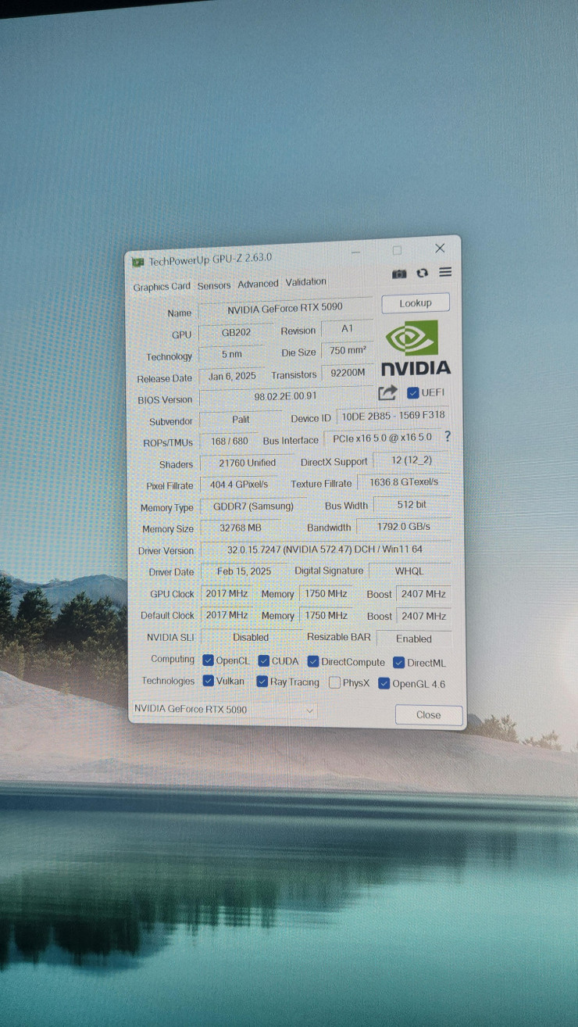Click the Shaders field 21760 Unified
Viewport: 578px width, 1027px height.
point(247,463)
